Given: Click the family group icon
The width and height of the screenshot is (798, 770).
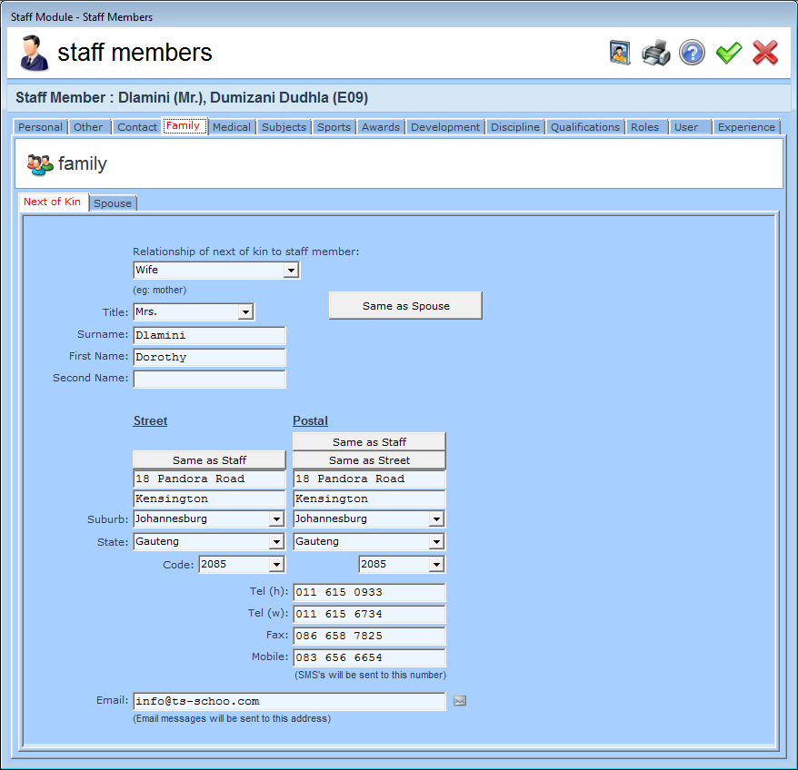Looking at the screenshot, I should 40,164.
